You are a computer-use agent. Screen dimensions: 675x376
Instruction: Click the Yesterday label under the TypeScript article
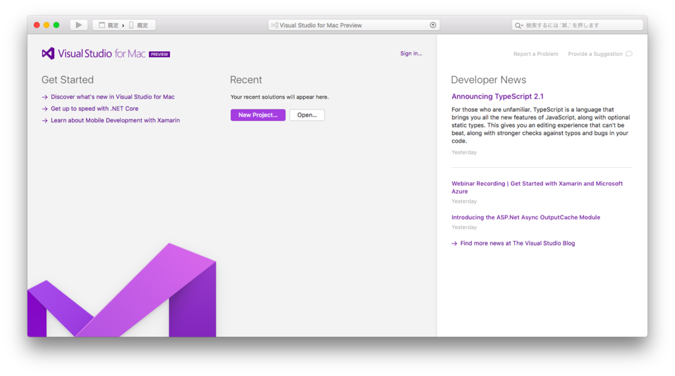point(464,152)
